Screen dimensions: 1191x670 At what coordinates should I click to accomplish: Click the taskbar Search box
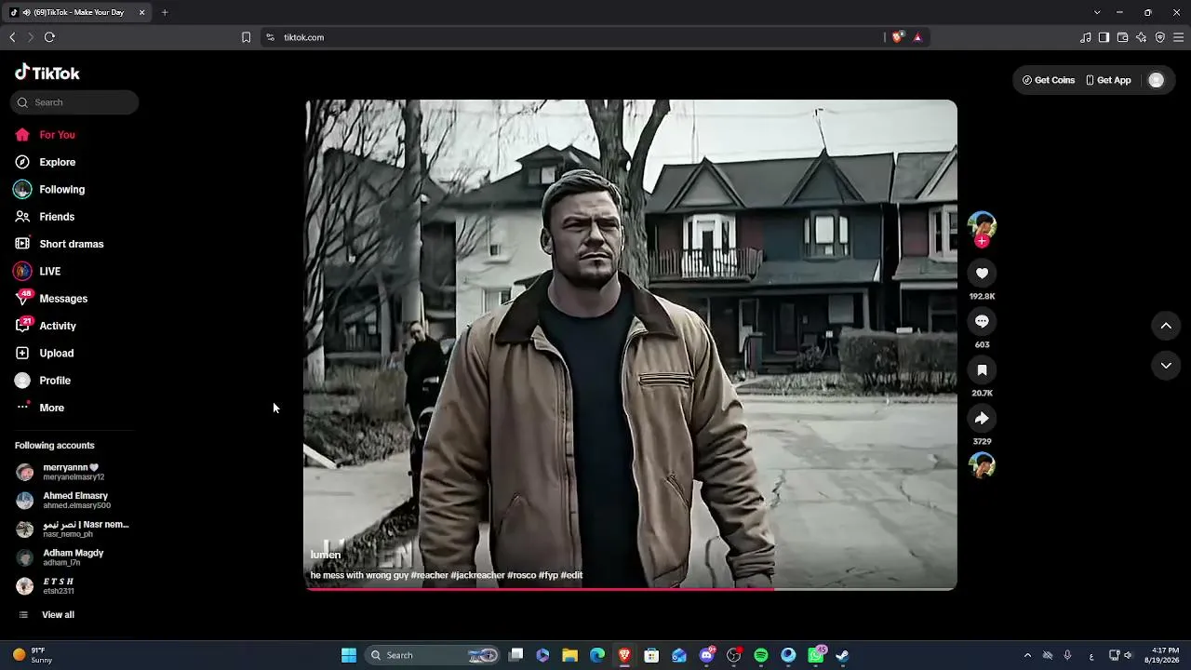[x=433, y=655]
